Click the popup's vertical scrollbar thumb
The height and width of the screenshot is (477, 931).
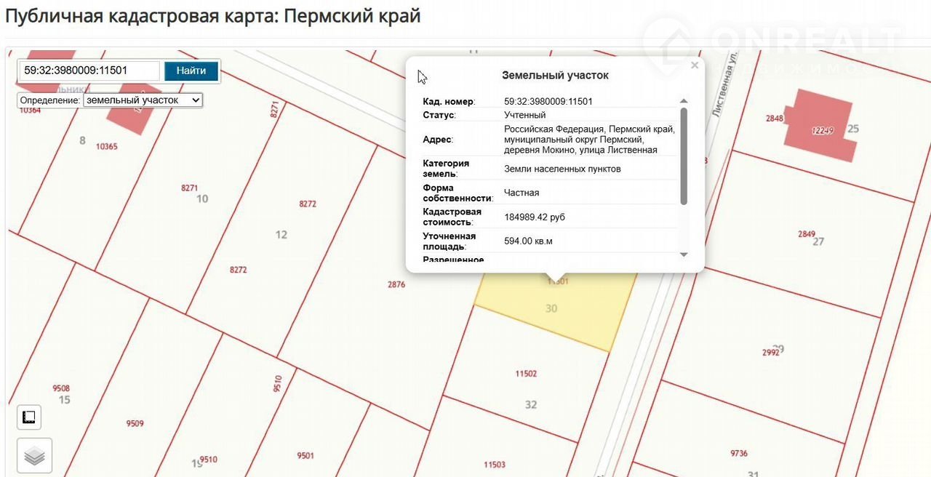click(x=683, y=156)
